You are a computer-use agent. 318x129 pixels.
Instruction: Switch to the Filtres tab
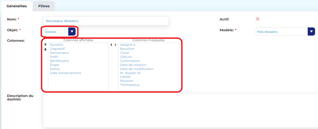coord(44,6)
